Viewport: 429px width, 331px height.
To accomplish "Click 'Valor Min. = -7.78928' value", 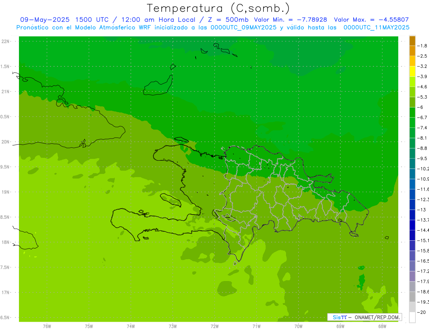I will (290, 20).
